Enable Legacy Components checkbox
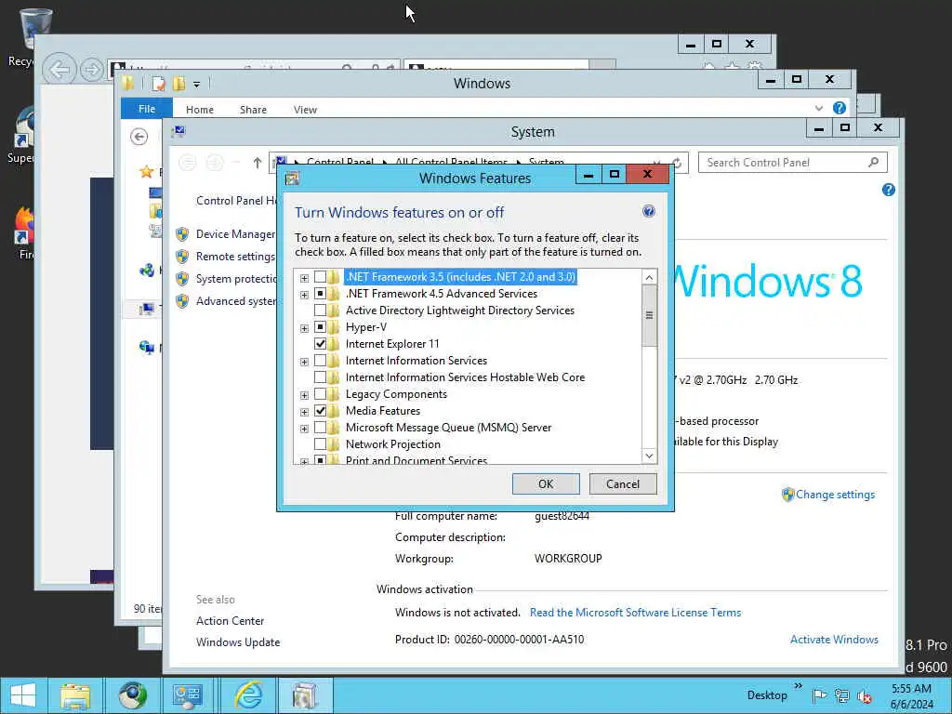952x714 pixels. [x=320, y=394]
